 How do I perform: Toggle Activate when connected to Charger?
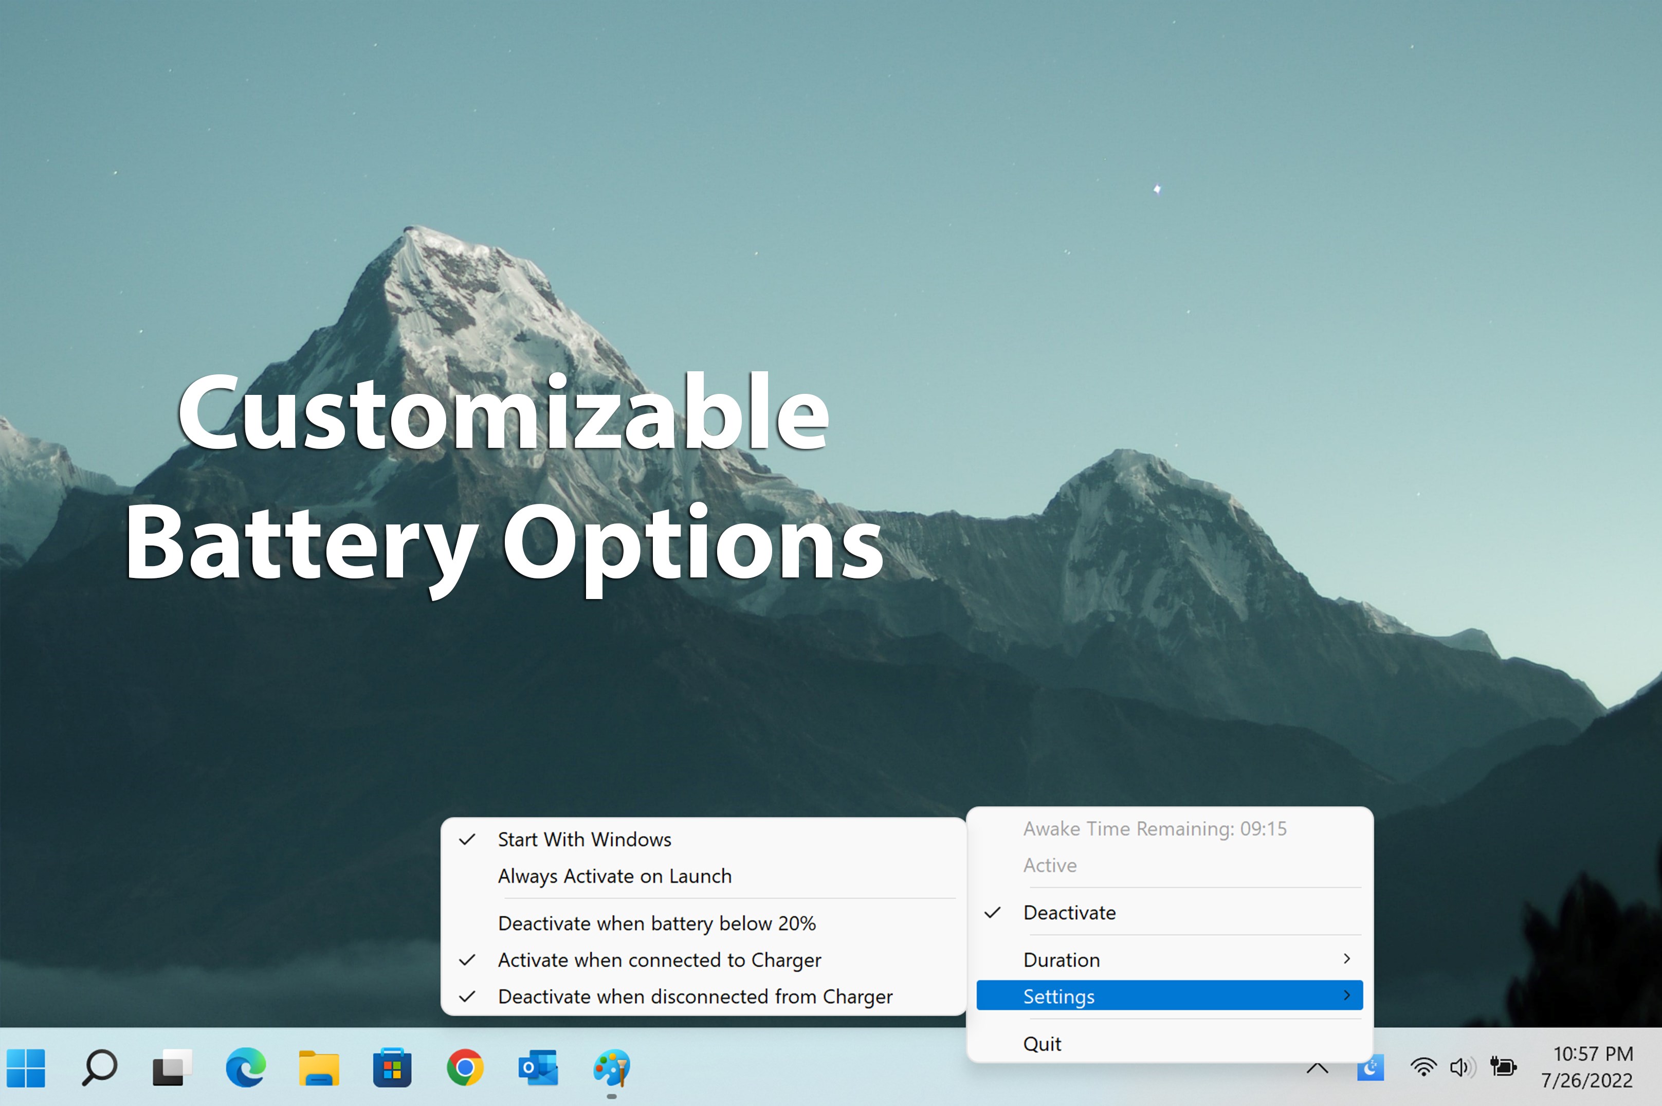(703, 960)
